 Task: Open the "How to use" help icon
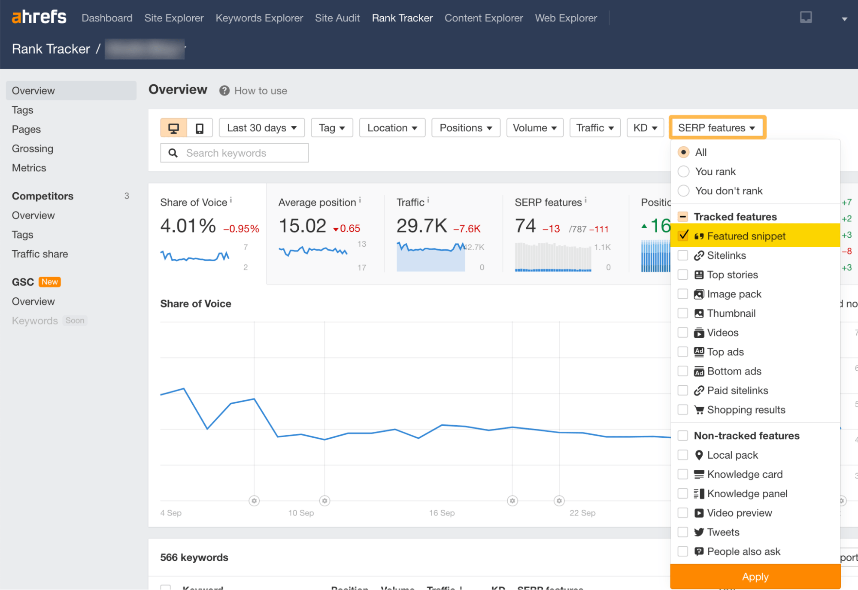(224, 91)
